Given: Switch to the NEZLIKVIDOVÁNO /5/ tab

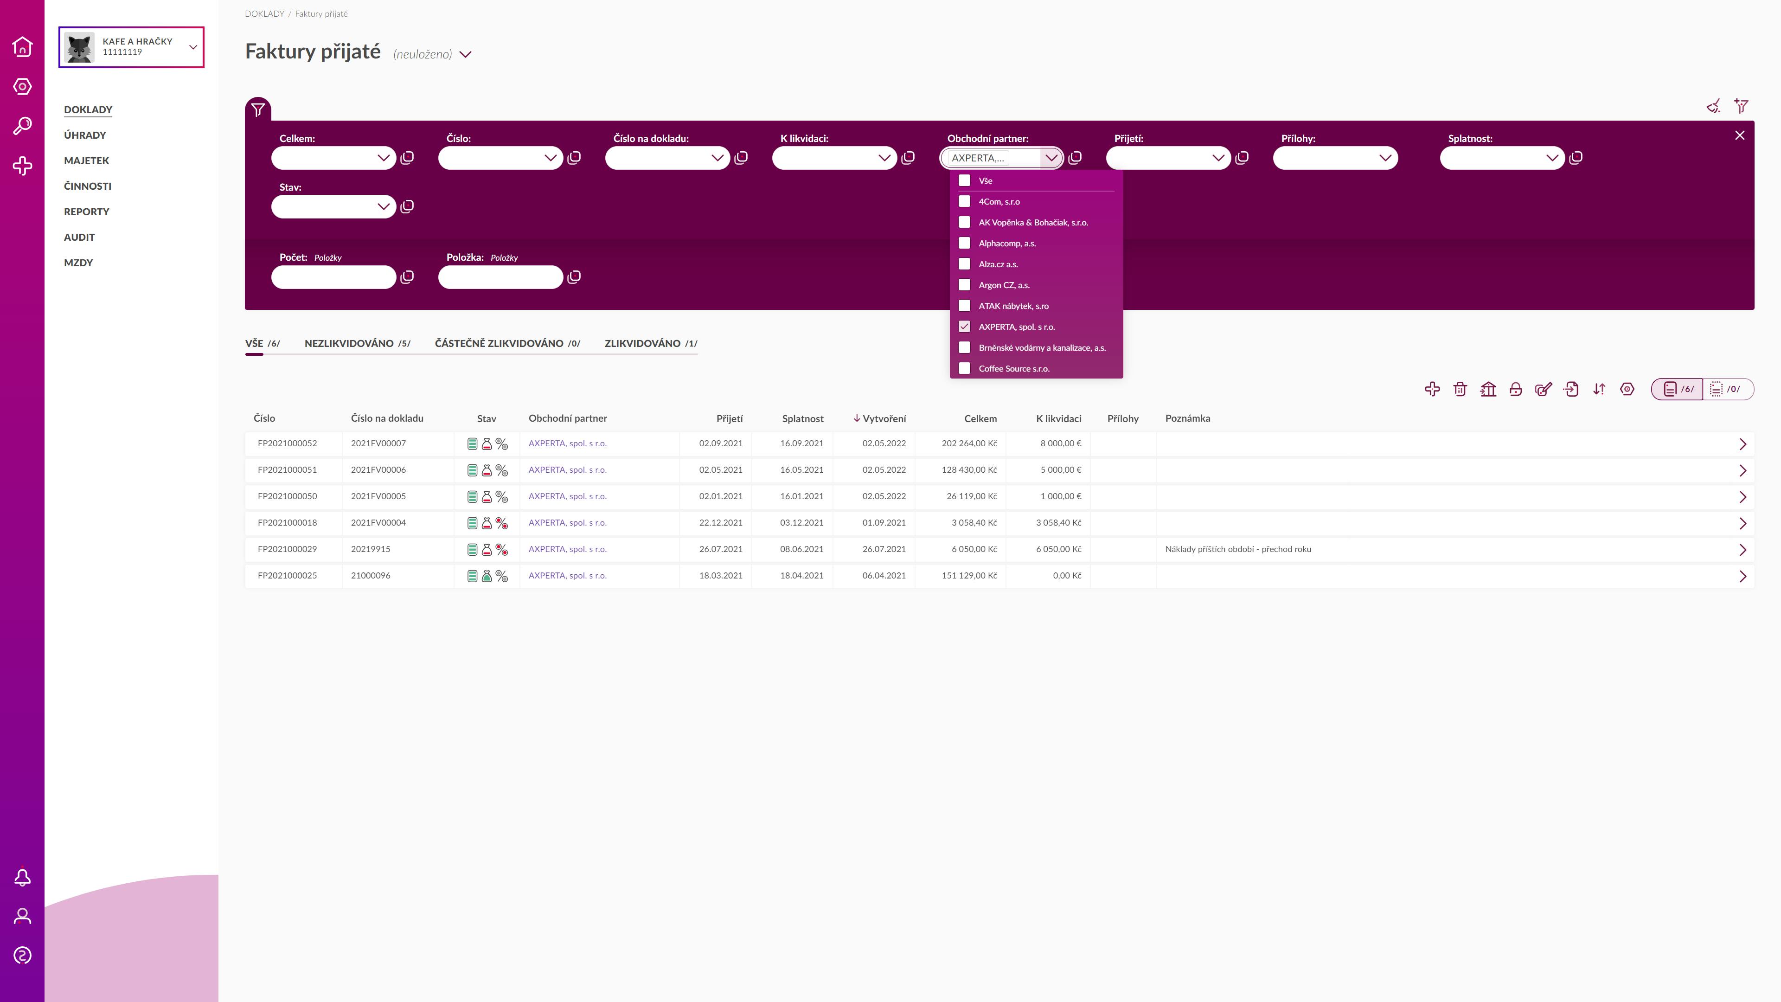Looking at the screenshot, I should (357, 344).
